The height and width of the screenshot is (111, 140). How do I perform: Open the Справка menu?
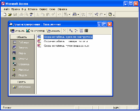62,9
